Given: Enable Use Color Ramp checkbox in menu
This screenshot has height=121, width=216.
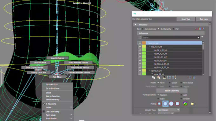Looking at the screenshot, I should point(44,112).
